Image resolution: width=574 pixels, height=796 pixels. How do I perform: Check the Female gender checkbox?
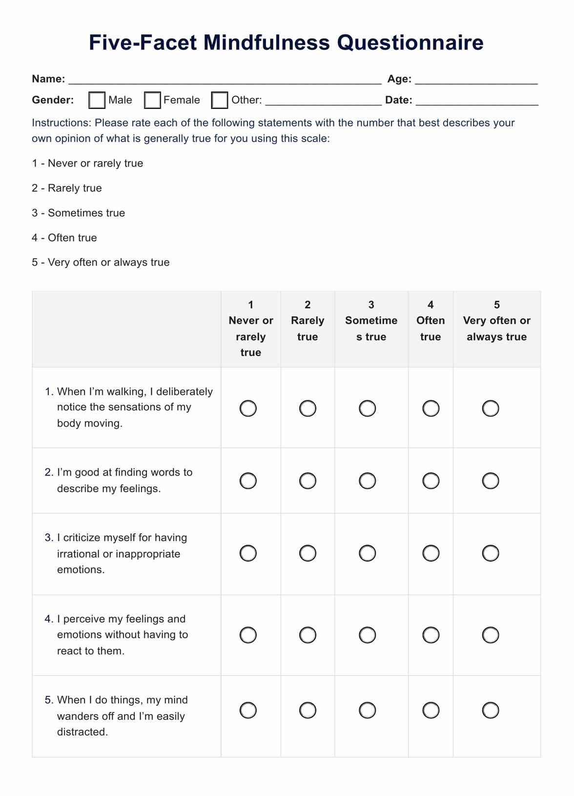pos(153,100)
